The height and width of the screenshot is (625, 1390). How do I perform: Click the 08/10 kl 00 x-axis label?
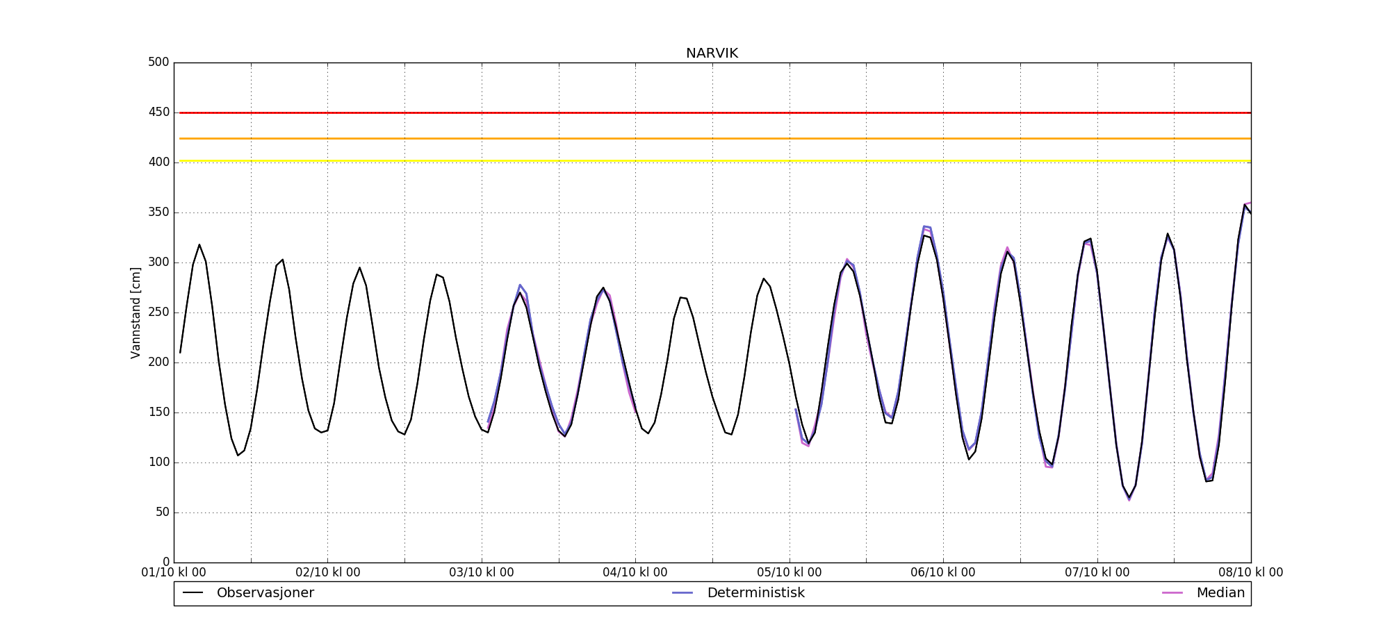pyautogui.click(x=1250, y=573)
